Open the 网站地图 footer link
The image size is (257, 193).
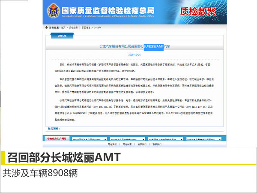[x=127, y=145]
